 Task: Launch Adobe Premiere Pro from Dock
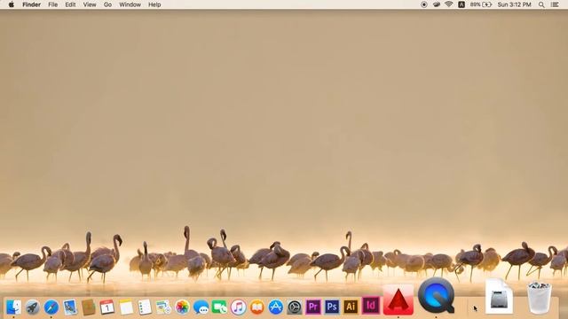313,307
